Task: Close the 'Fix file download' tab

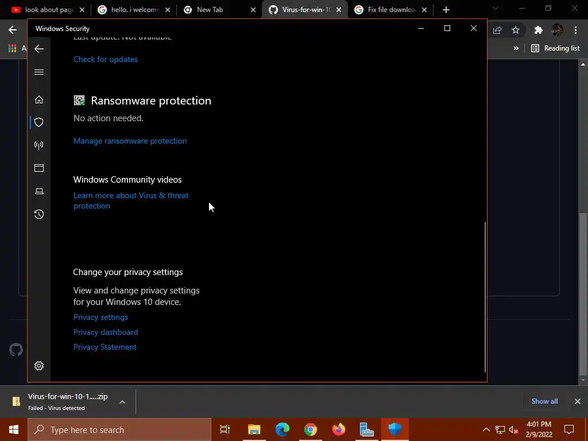Action: pyautogui.click(x=424, y=10)
